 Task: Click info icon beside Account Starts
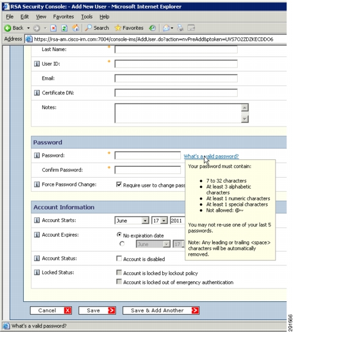(37, 220)
